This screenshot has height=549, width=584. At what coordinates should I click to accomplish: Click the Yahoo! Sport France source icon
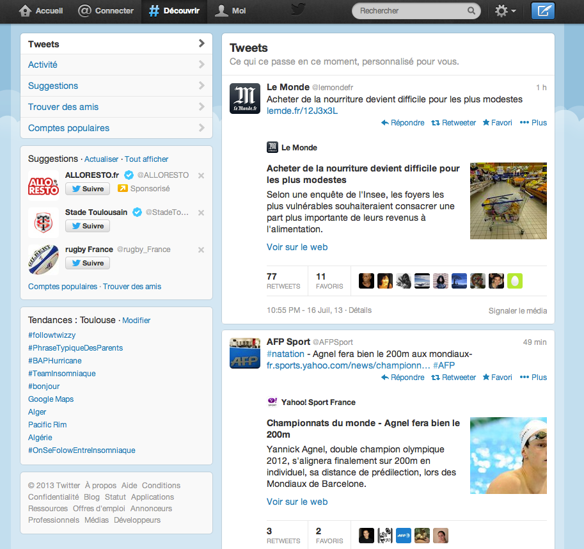[272, 402]
